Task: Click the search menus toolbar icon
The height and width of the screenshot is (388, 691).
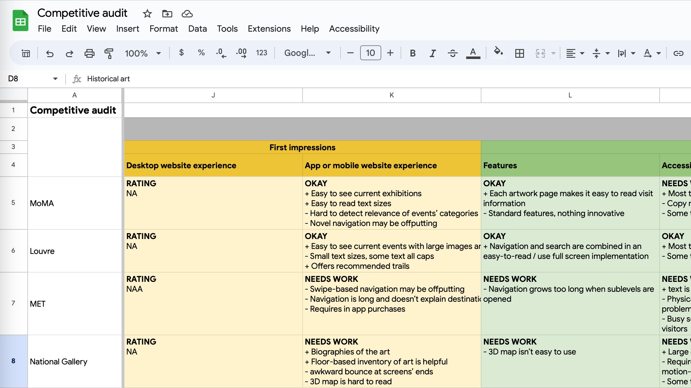Action: point(26,53)
